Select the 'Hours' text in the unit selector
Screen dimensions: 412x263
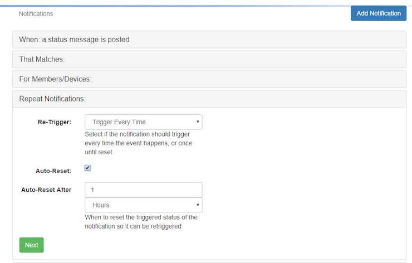(x=101, y=205)
